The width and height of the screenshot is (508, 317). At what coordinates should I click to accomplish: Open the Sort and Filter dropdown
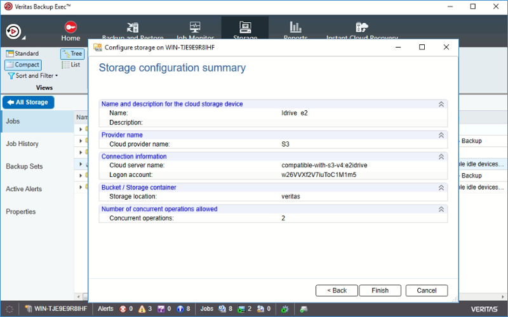(33, 75)
